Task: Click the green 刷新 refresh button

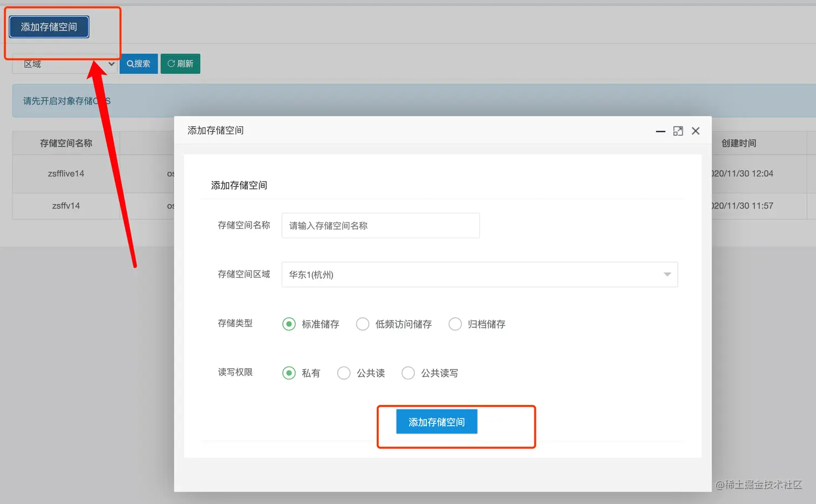Action: point(180,64)
